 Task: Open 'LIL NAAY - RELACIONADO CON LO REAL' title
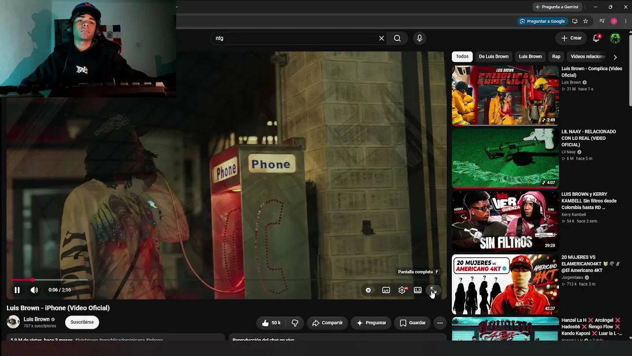pyautogui.click(x=589, y=138)
